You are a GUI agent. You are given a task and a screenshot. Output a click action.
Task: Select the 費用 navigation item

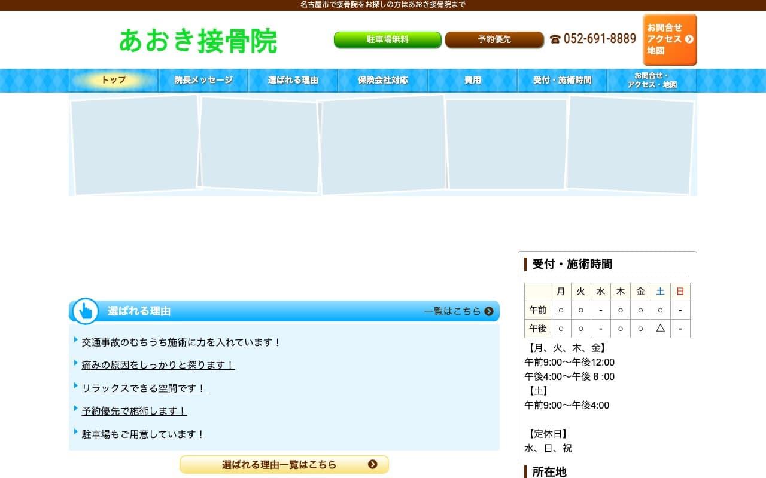(473, 80)
